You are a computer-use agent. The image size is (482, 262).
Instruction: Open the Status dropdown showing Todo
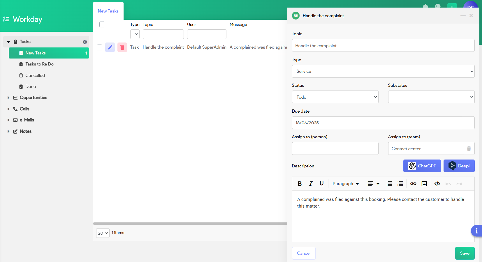click(x=335, y=97)
